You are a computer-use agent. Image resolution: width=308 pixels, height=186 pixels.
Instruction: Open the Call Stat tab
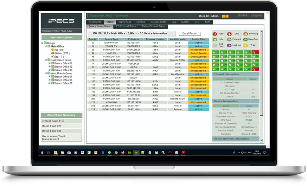pos(141,22)
